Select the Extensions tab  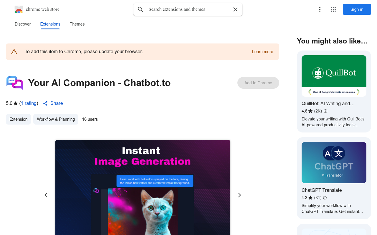pyautogui.click(x=50, y=24)
